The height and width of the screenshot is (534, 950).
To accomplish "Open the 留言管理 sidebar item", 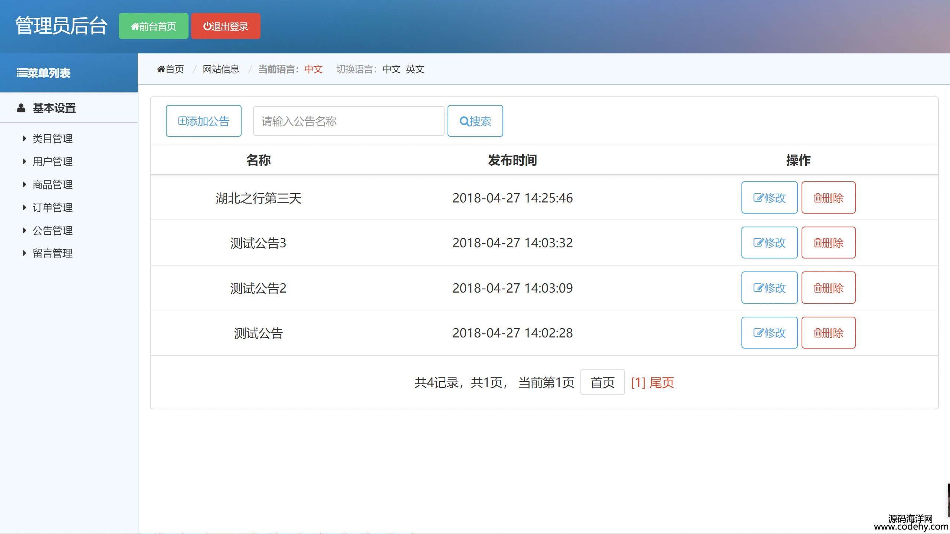I will pyautogui.click(x=52, y=253).
